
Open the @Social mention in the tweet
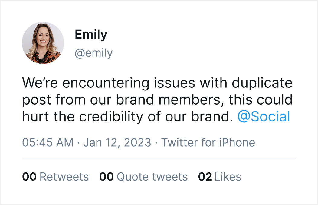click(x=264, y=117)
